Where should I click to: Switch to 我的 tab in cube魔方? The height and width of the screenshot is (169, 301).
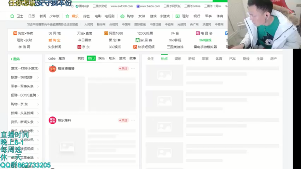[x=81, y=58]
